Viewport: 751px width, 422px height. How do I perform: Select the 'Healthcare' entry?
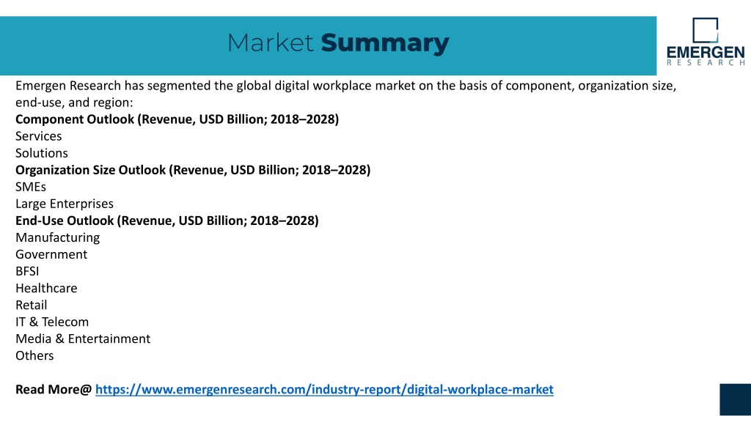(46, 288)
